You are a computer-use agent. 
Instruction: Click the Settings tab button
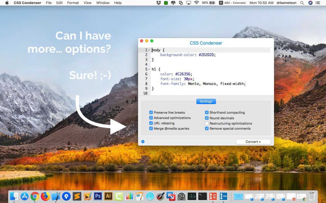click(x=206, y=101)
